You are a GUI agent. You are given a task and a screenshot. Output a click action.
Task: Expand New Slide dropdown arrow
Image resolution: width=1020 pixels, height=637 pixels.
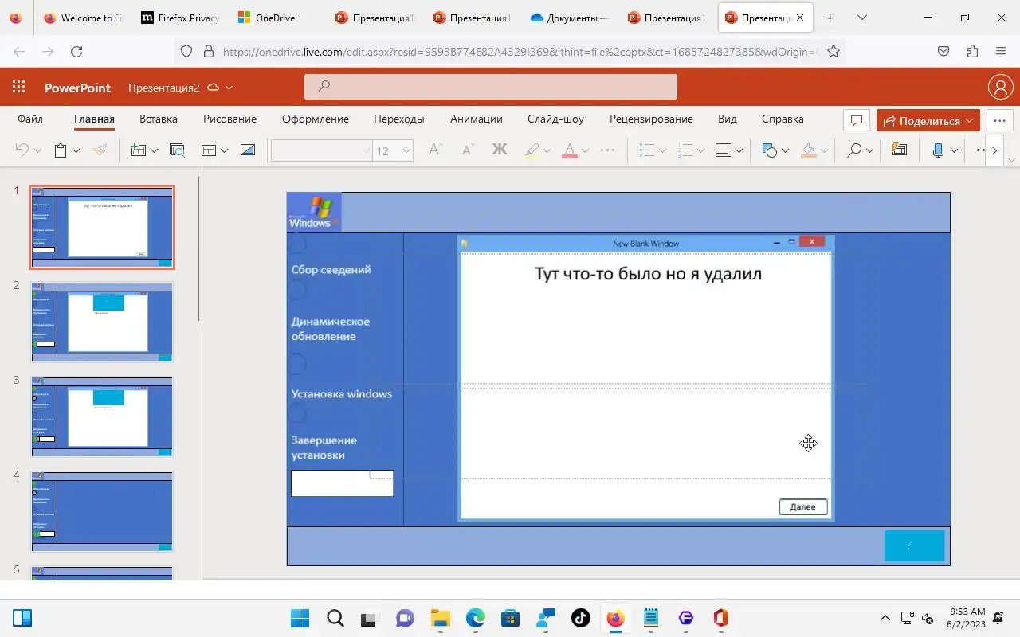[x=154, y=150]
